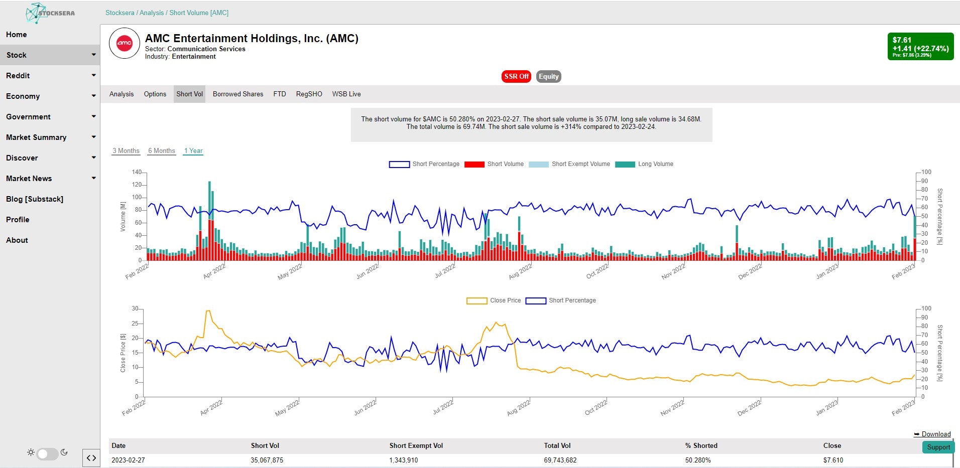Screen dimensions: 960x468
Task: Click the tall April 2022 volume bar
Action: click(209, 221)
